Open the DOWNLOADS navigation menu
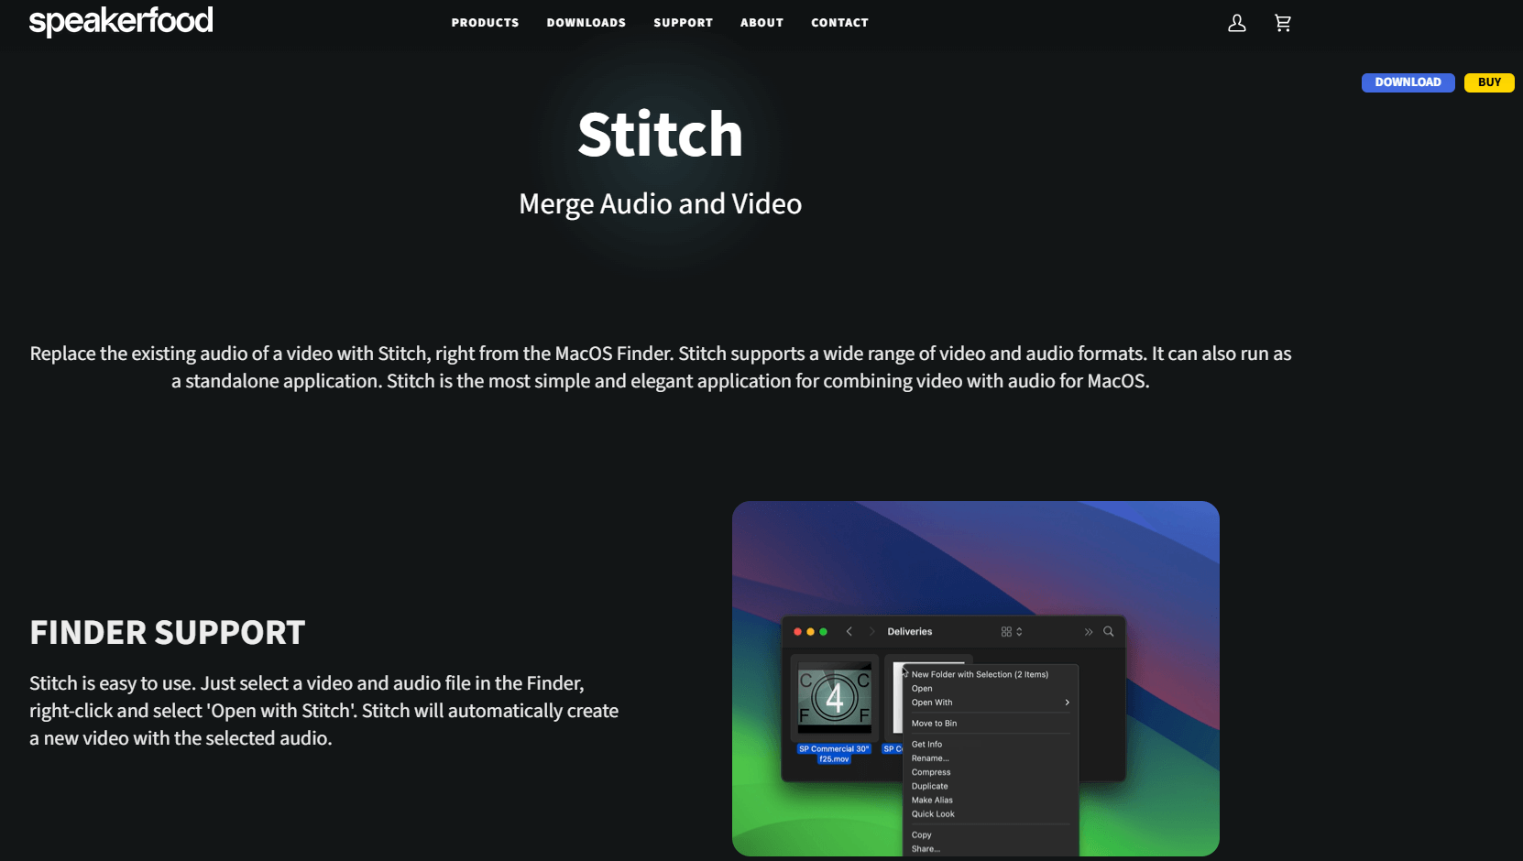The image size is (1523, 861). pyautogui.click(x=586, y=23)
